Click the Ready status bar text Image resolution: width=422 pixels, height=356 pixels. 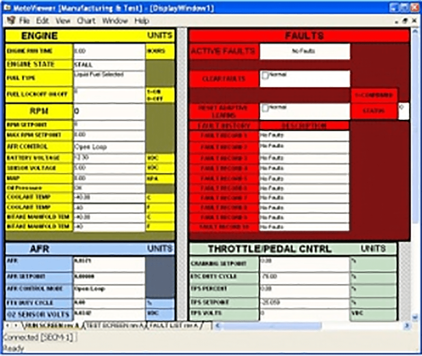click(14, 348)
